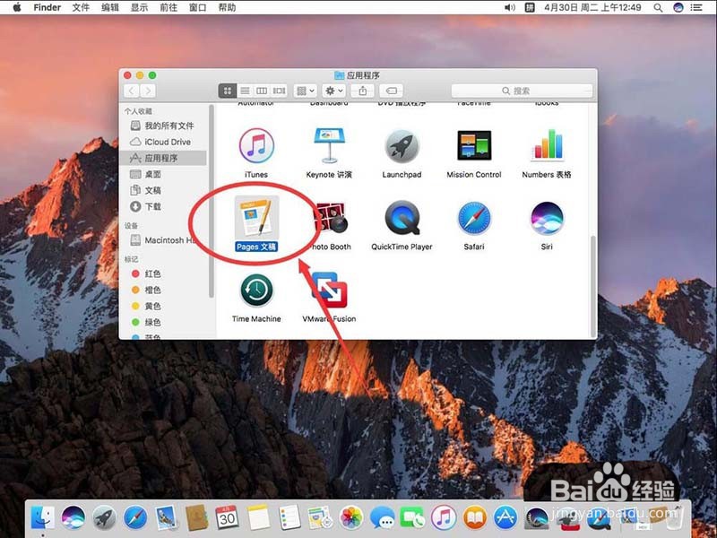Select the Numbers 表格 app icon
Viewport: 717px width, 538px height.
coord(547,145)
